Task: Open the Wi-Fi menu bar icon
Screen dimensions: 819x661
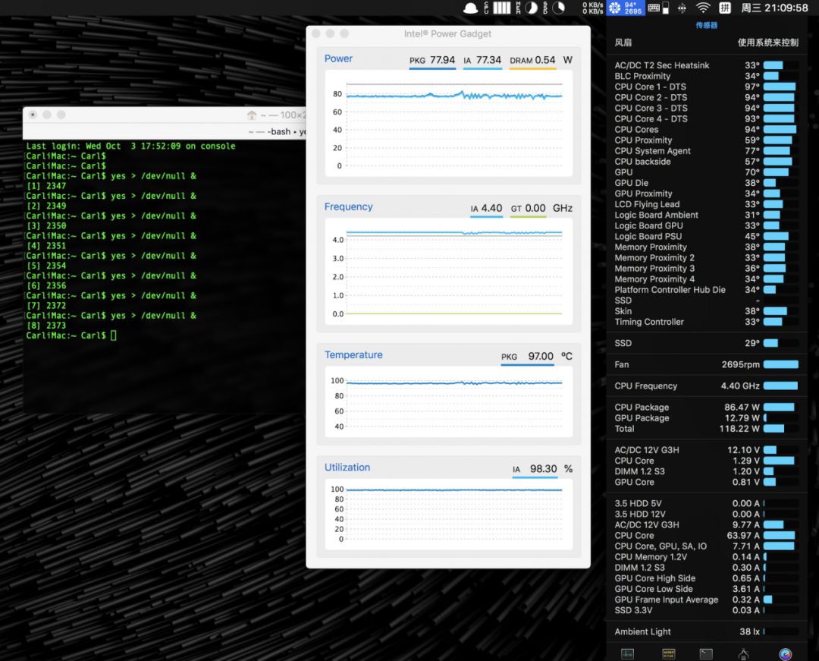Action: point(703,8)
